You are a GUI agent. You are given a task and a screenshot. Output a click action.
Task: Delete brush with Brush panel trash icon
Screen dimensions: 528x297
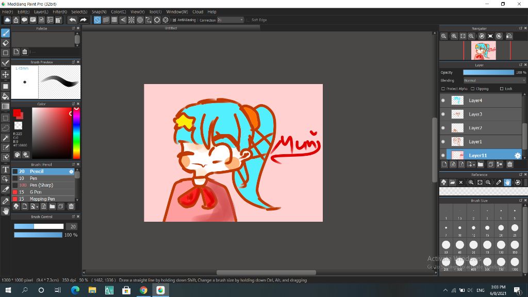pos(71,206)
